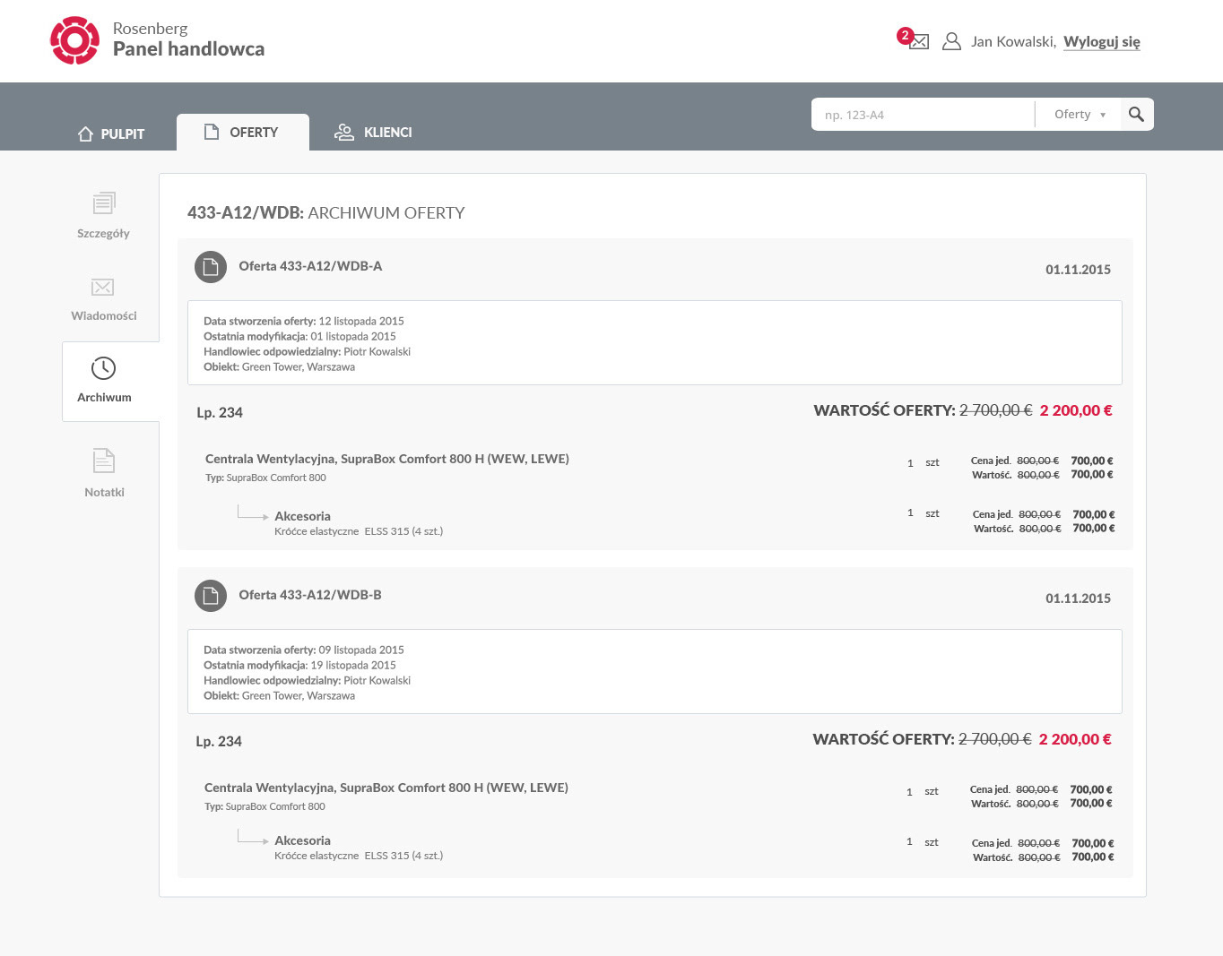
Task: Click the Wyloguj się link
Action: (1101, 42)
